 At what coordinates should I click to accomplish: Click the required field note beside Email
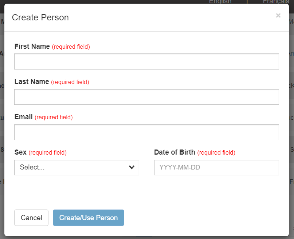pyautogui.click(x=54, y=117)
